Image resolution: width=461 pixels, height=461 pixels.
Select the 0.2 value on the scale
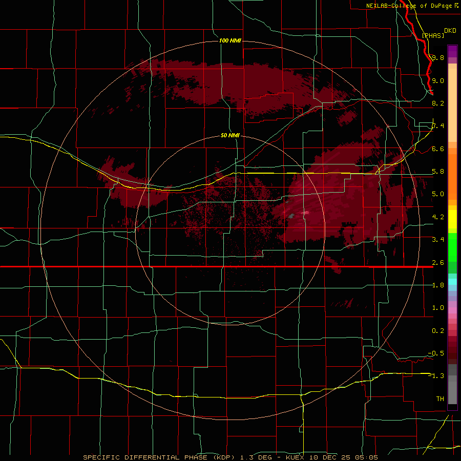coord(438,330)
